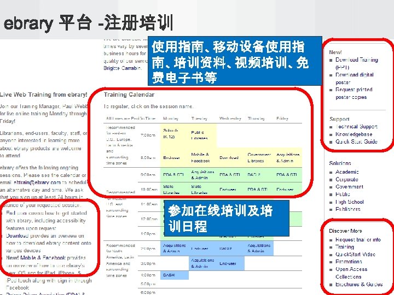Screen dimensions: 394x295
Task: Register for Wednesday 3:00pm End-user session
Action: (228, 264)
